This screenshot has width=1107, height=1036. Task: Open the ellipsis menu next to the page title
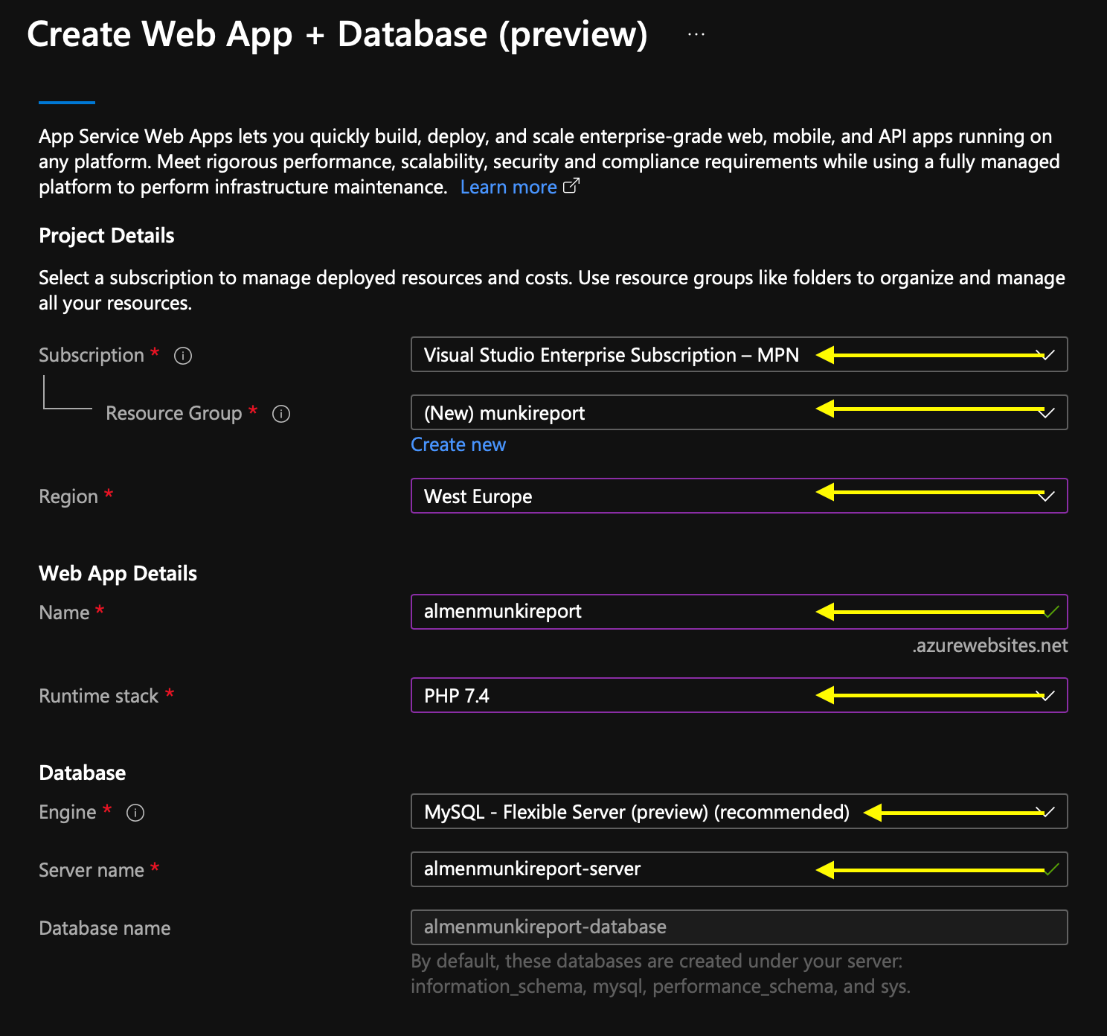695,33
